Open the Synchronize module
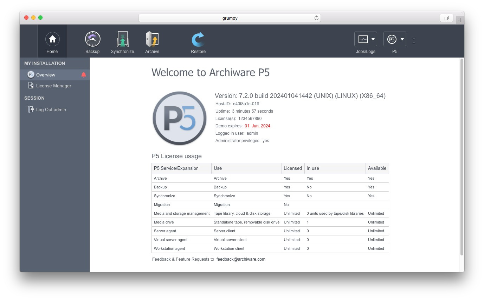Image resolution: width=484 pixels, height=300 pixels. [122, 39]
